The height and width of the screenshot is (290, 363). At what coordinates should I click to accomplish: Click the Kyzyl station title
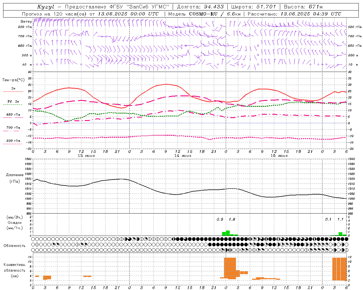pyautogui.click(x=46, y=7)
